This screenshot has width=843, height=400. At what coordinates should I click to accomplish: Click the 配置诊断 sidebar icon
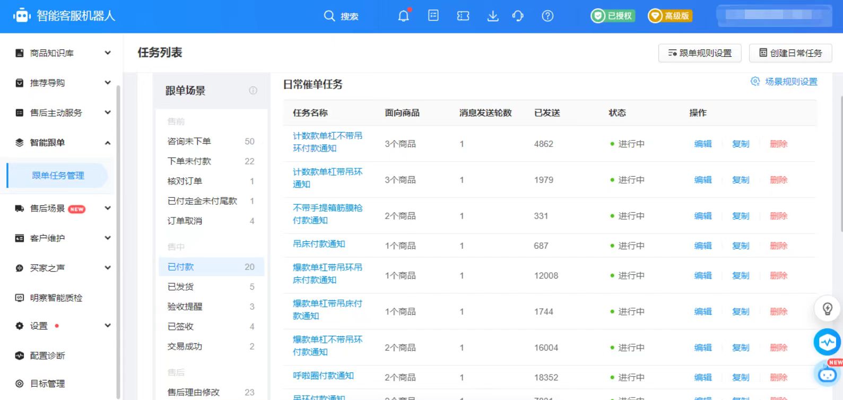(20, 355)
